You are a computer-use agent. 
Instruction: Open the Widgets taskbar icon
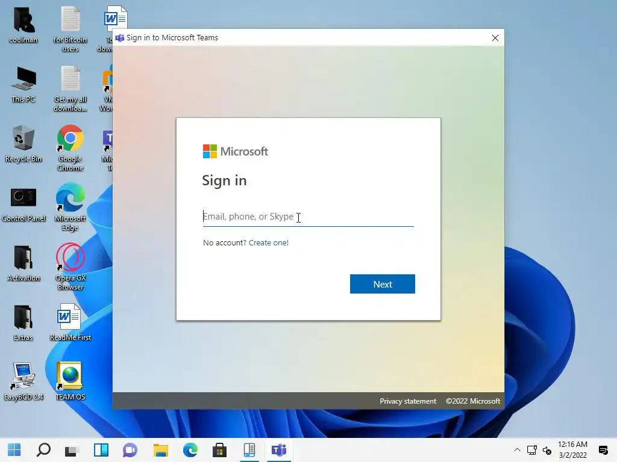[101, 450]
